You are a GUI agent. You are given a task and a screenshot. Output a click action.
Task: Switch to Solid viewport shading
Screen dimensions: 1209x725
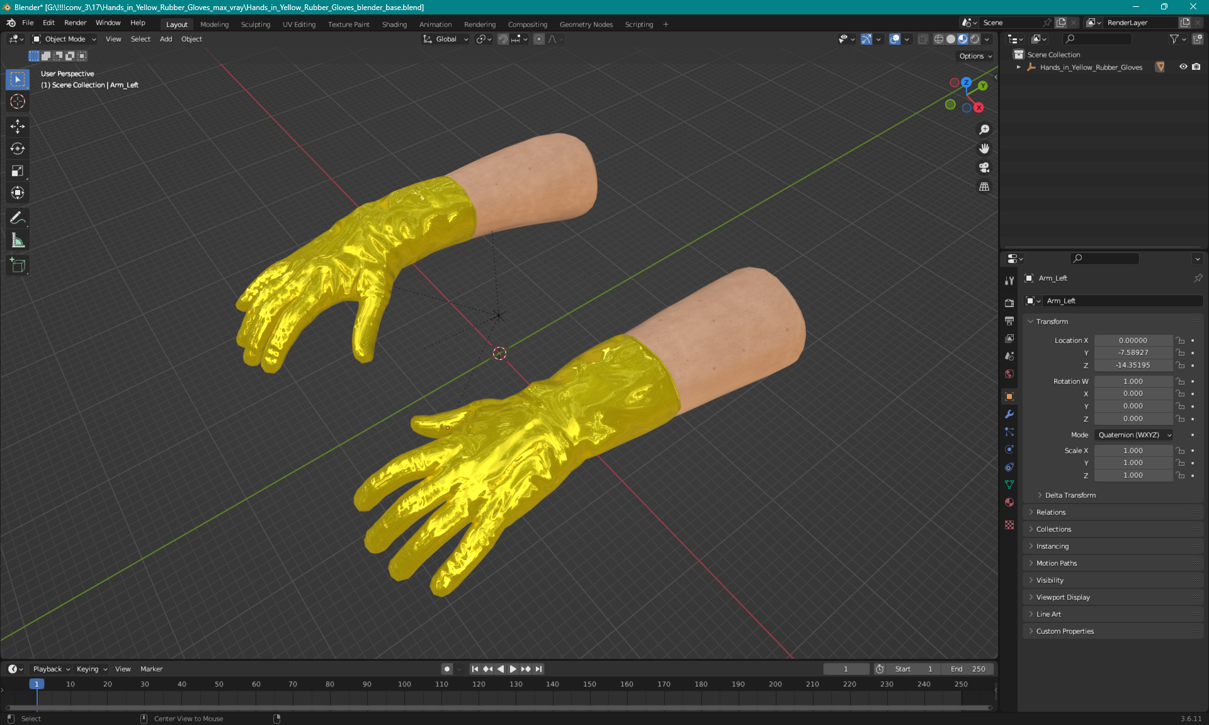tap(951, 39)
